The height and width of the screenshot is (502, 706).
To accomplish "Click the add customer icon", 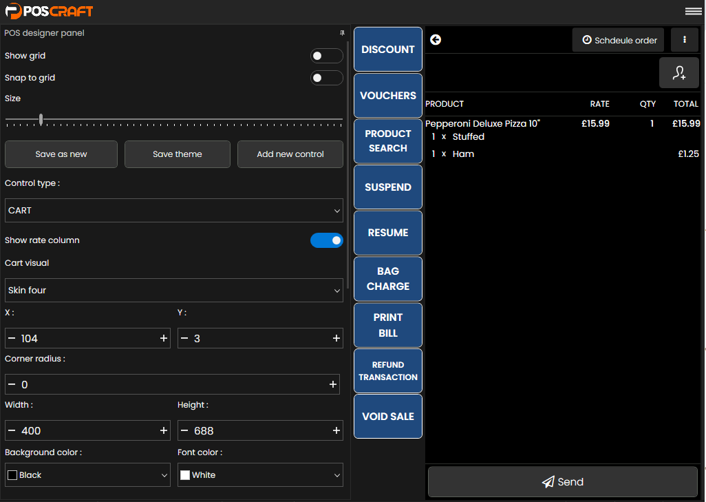I will pyautogui.click(x=679, y=73).
